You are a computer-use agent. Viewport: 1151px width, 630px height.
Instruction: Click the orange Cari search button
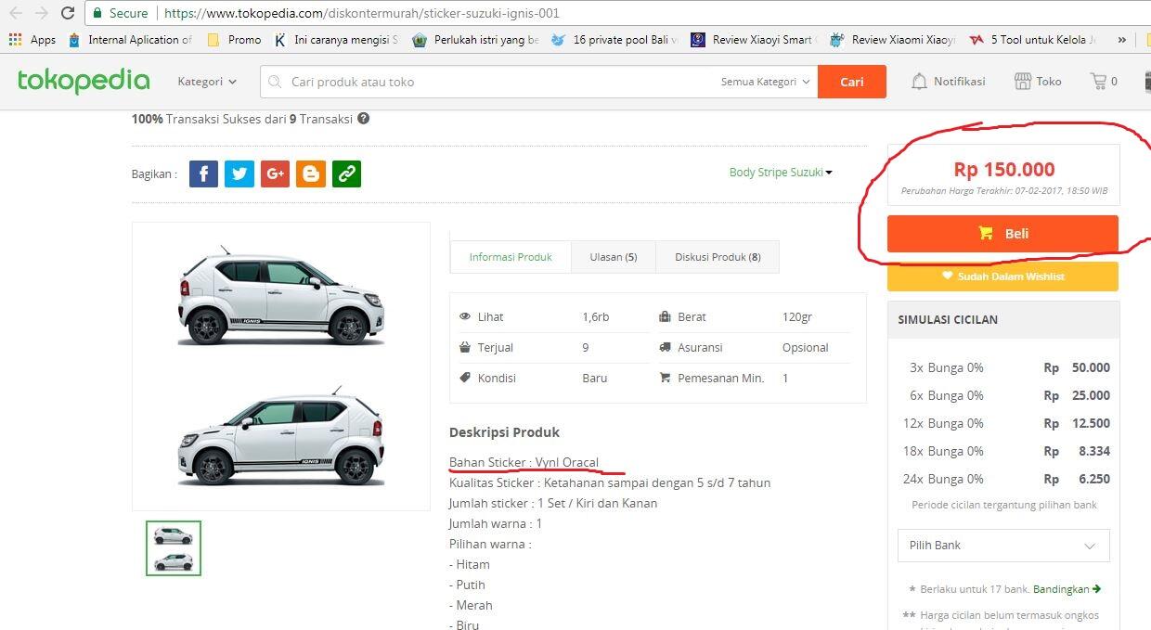(x=852, y=82)
